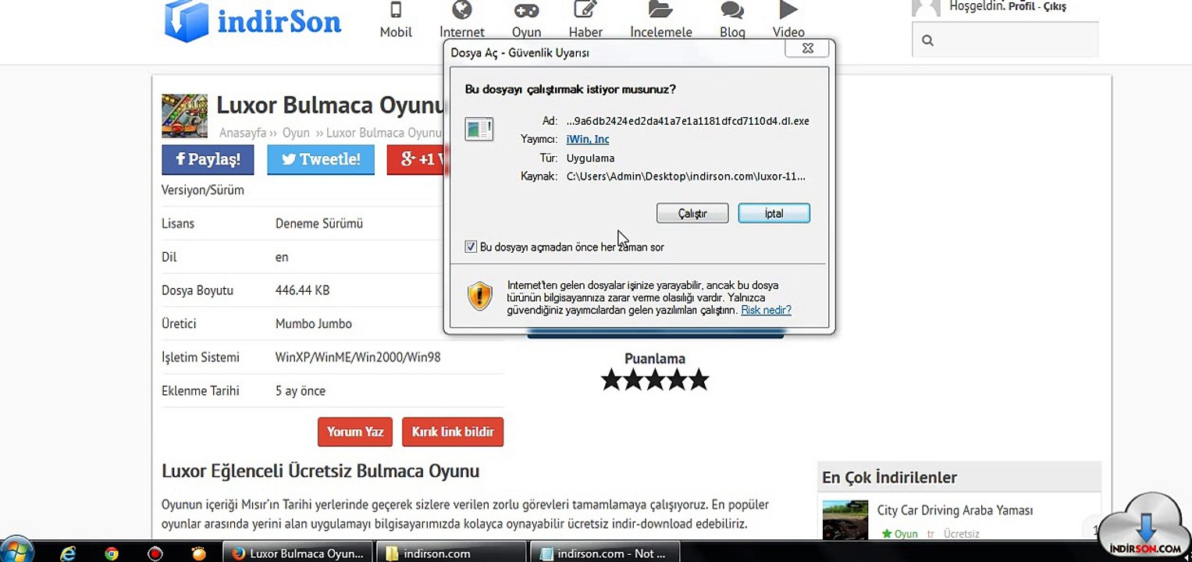Viewport: 1192px width, 562px height.
Task: Click the Google +1 button
Action: pyautogui.click(x=415, y=159)
